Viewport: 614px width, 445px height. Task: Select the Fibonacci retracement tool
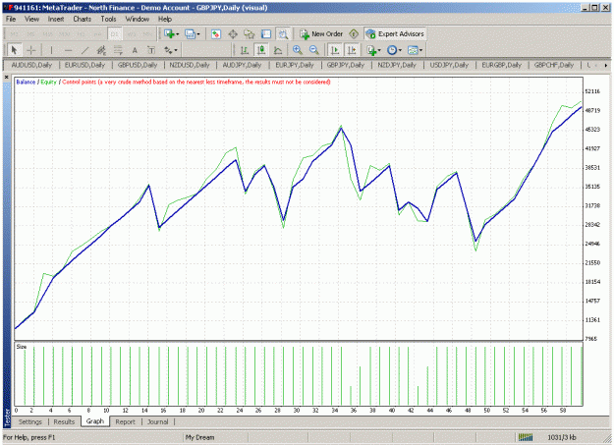tap(118, 50)
